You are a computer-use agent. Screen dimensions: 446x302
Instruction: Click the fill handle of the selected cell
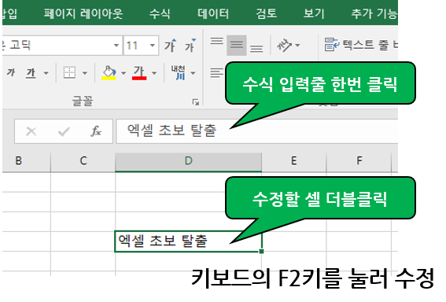tap(262, 252)
